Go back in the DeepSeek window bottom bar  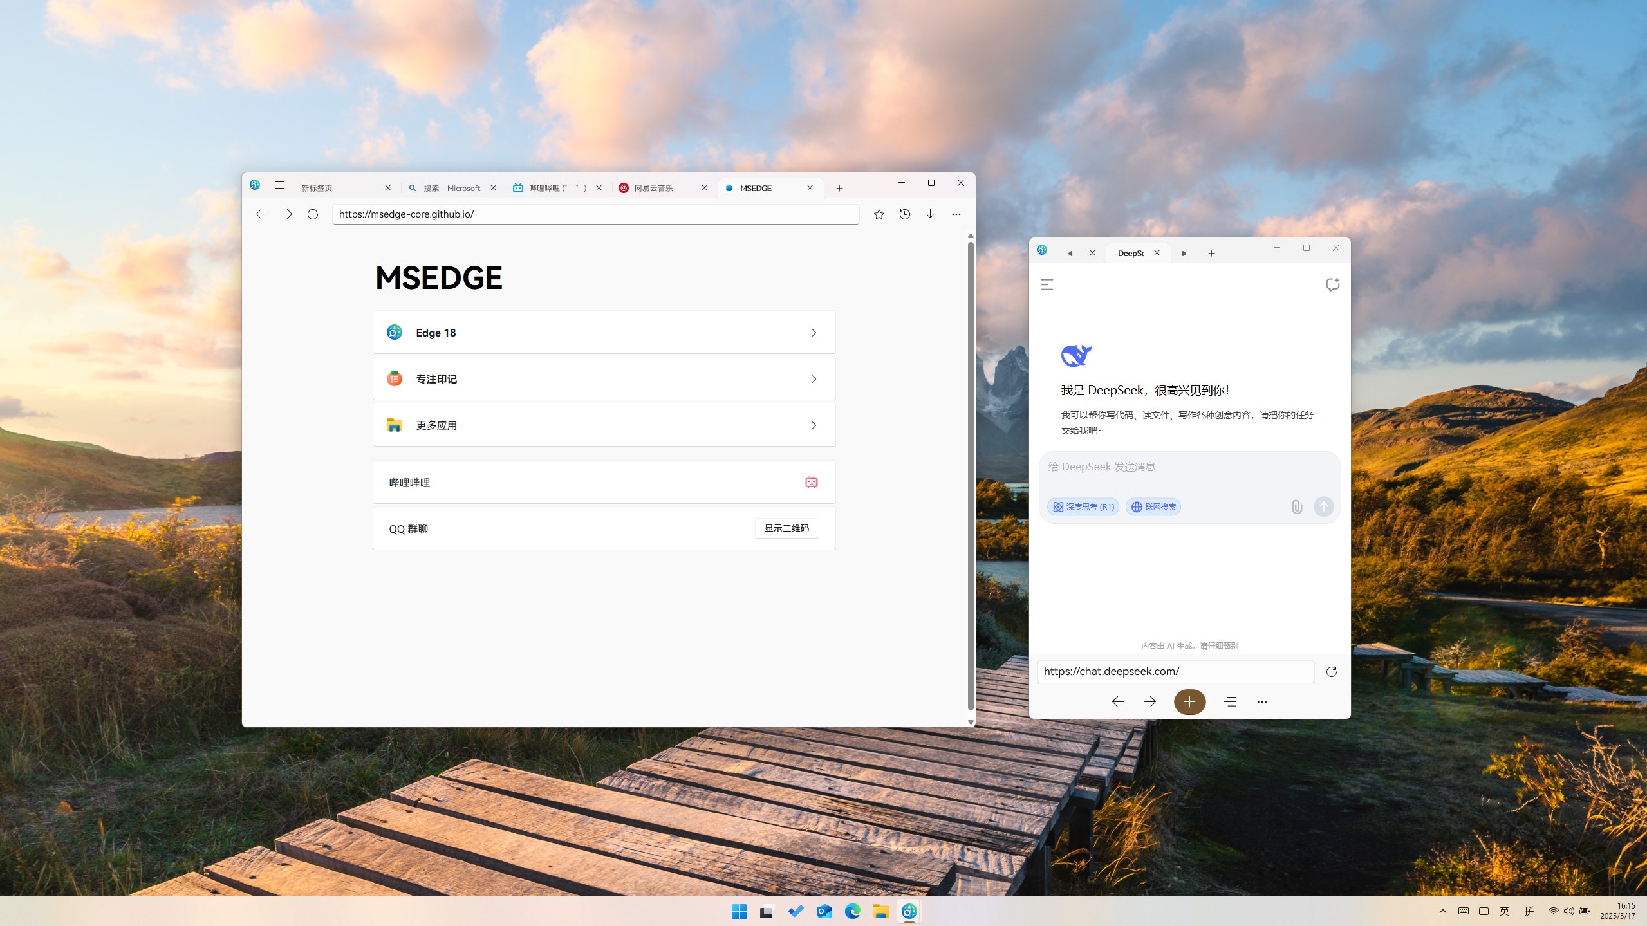pos(1117,702)
